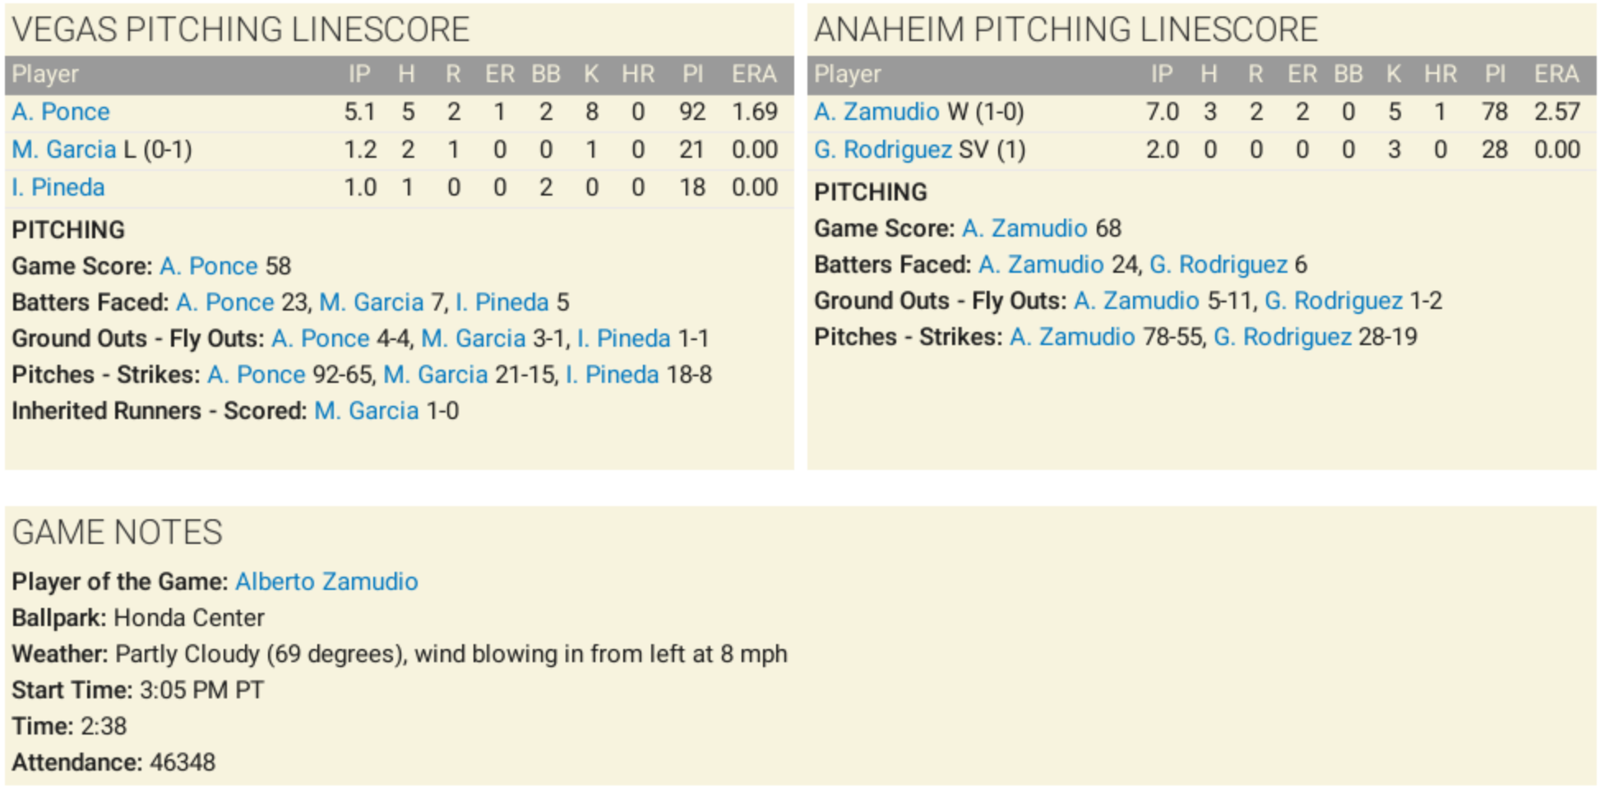Click A. Zamudio in Anaheim Game Score line
The image size is (1600, 792).
(1024, 228)
